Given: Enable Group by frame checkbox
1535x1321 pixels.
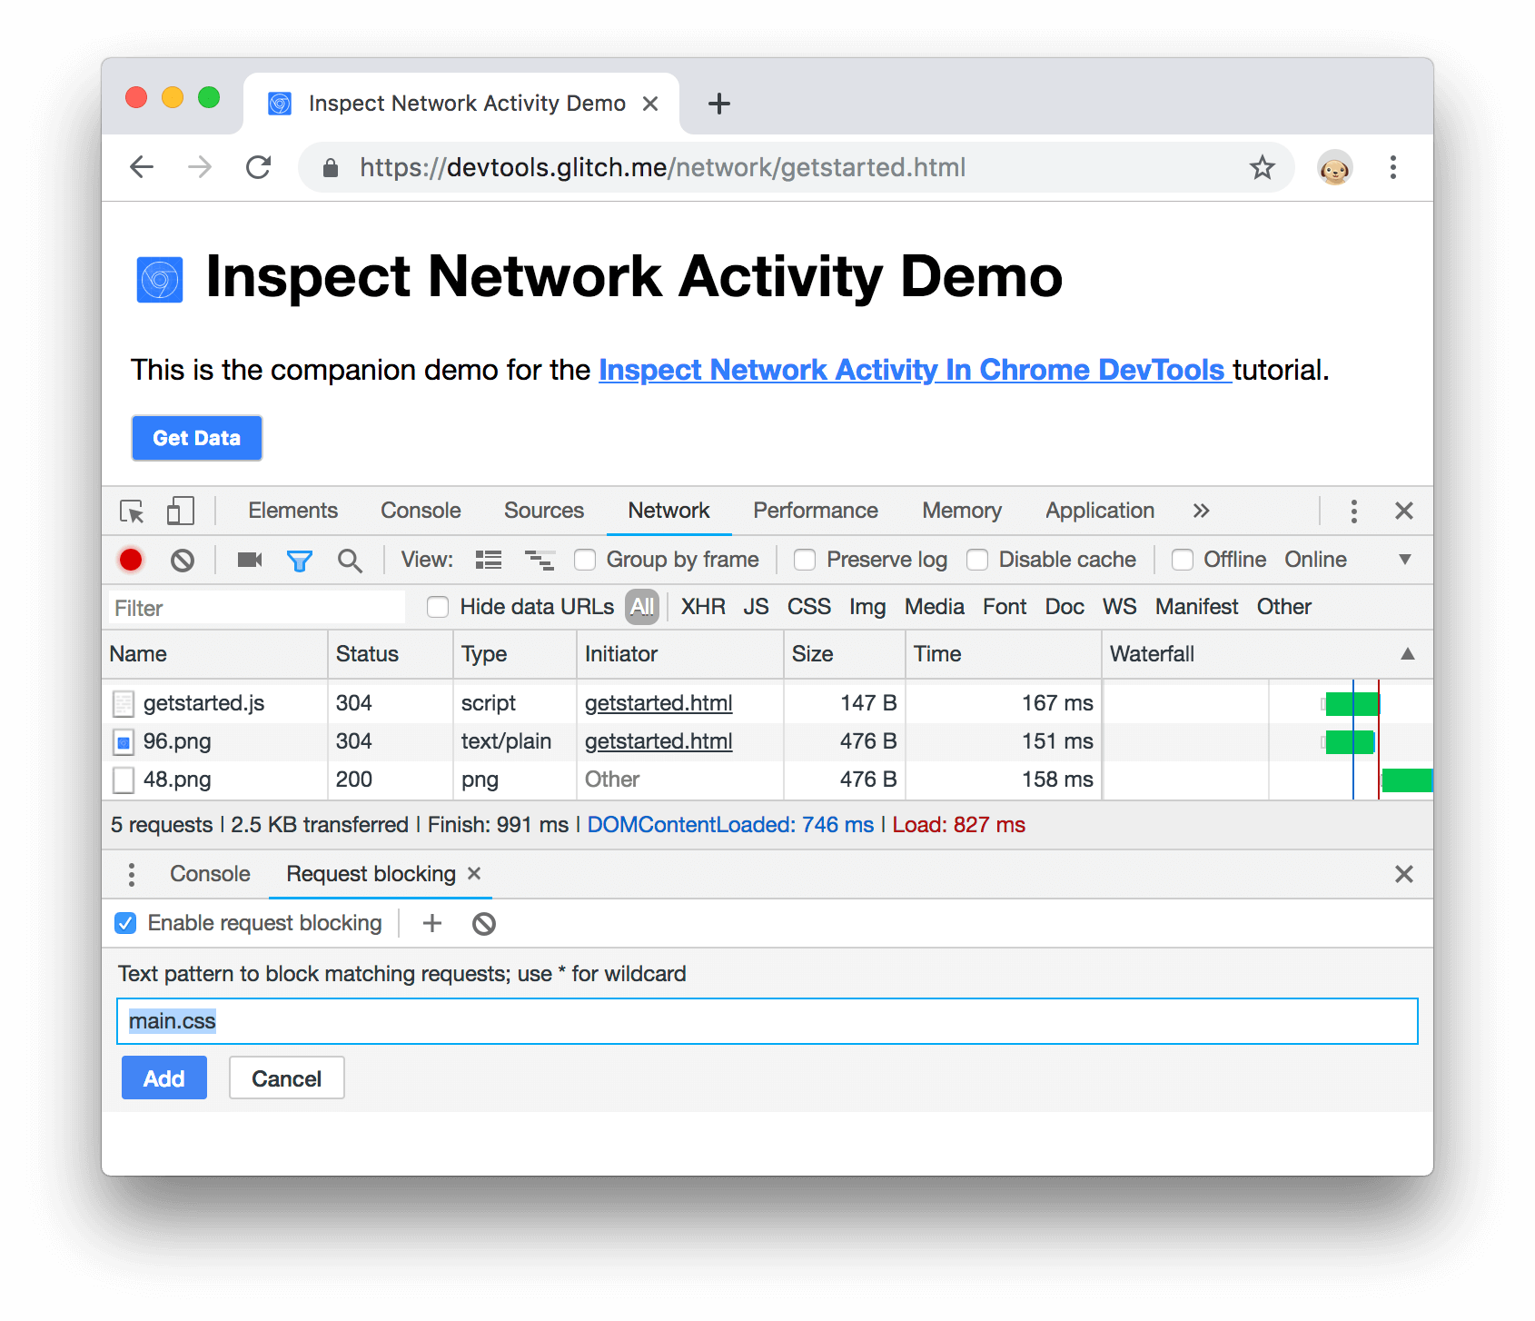Looking at the screenshot, I should (x=585, y=560).
